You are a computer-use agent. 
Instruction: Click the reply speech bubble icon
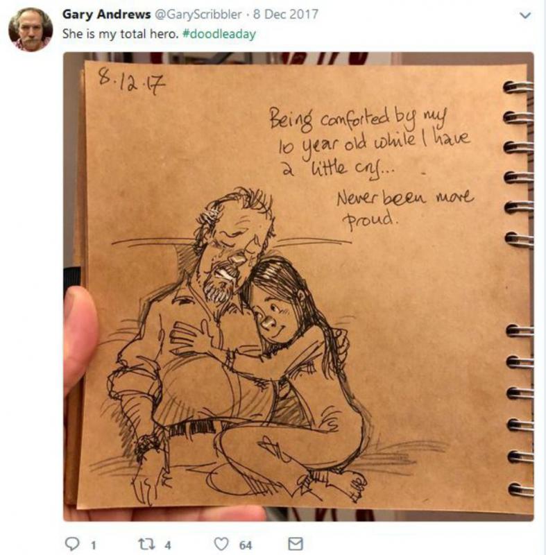point(73,544)
